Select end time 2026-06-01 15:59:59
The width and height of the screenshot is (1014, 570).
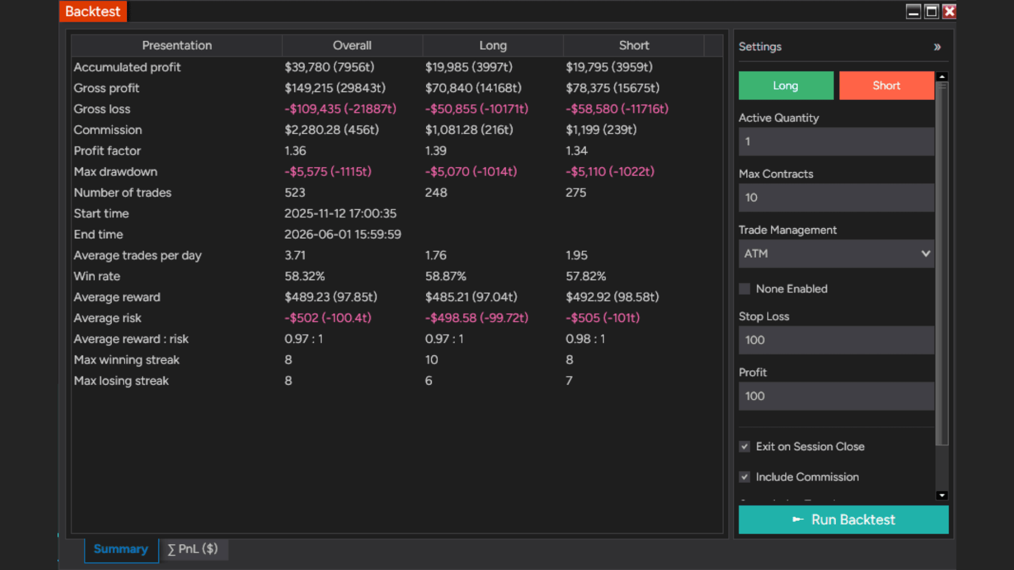342,235
